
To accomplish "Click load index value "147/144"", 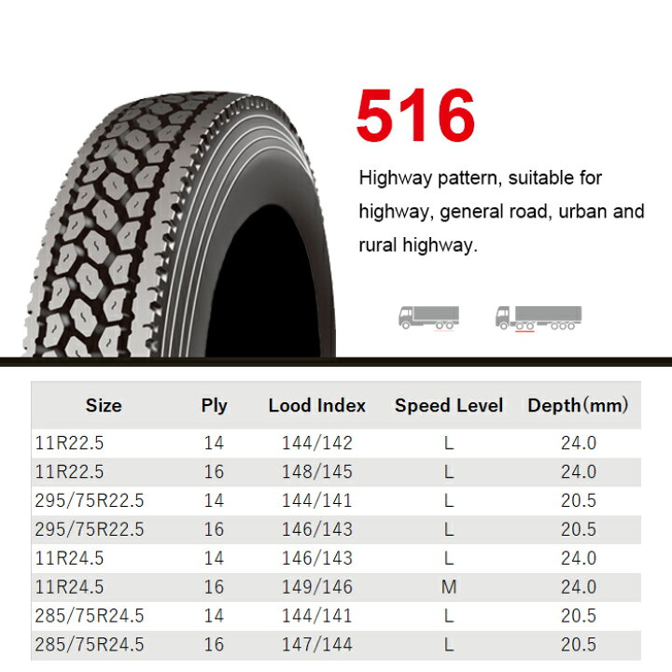I will coord(317,644).
